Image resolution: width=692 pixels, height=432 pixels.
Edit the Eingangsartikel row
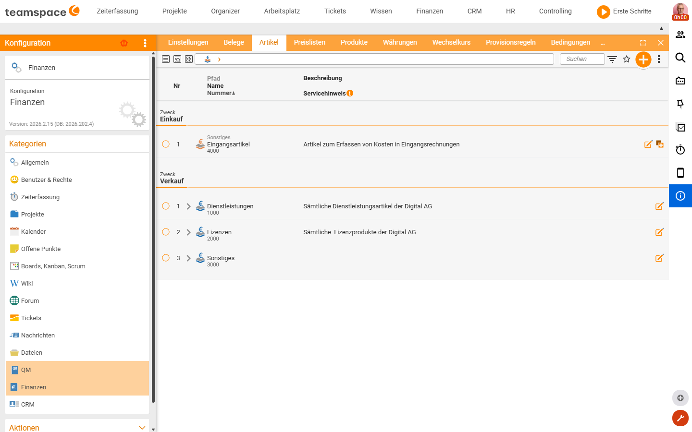648,144
